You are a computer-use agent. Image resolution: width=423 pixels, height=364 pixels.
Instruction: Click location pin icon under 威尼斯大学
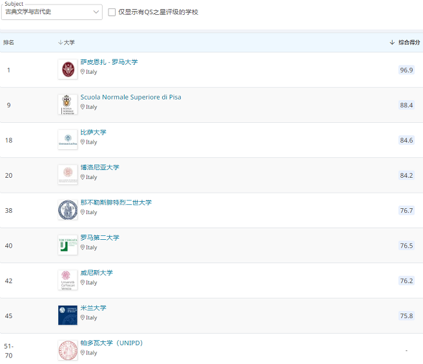click(83, 282)
